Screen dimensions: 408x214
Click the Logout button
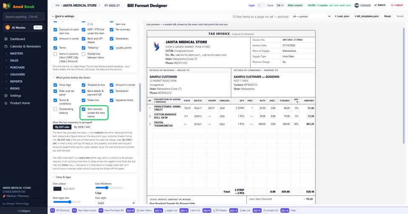[397, 5]
